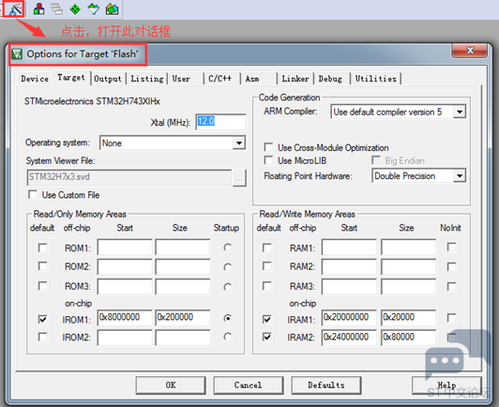Click the RAM2 Size field
The image size is (499, 407).
408,266
